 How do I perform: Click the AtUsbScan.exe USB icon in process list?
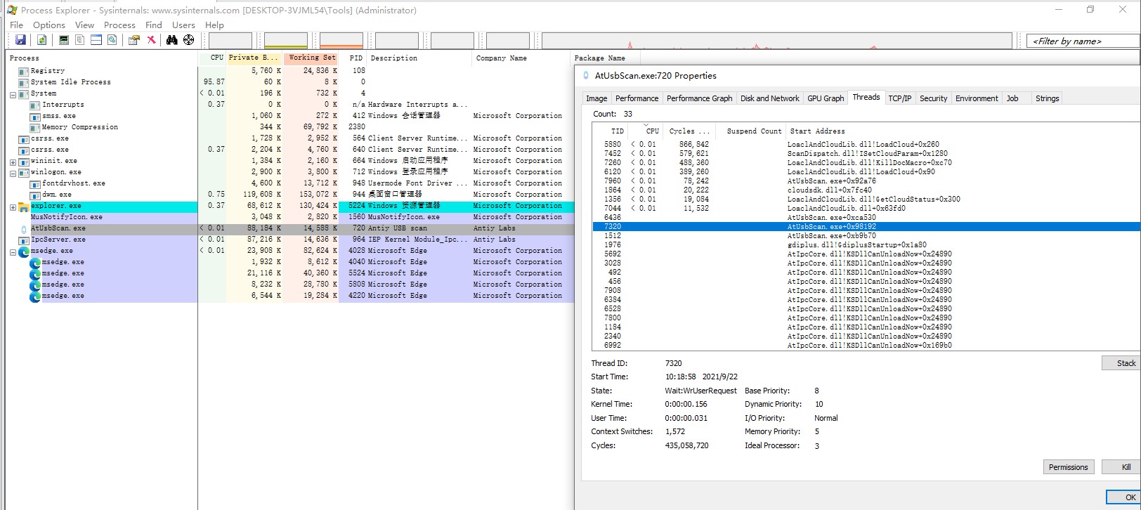(24, 229)
